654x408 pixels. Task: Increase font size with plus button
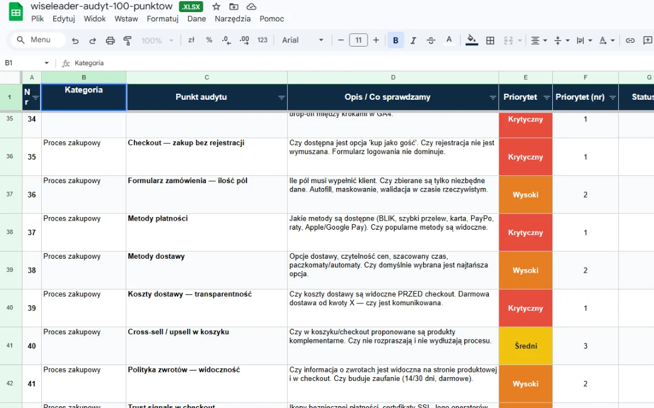point(376,40)
